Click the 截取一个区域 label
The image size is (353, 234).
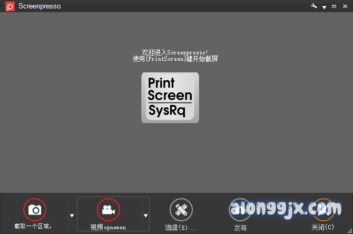click(x=33, y=227)
